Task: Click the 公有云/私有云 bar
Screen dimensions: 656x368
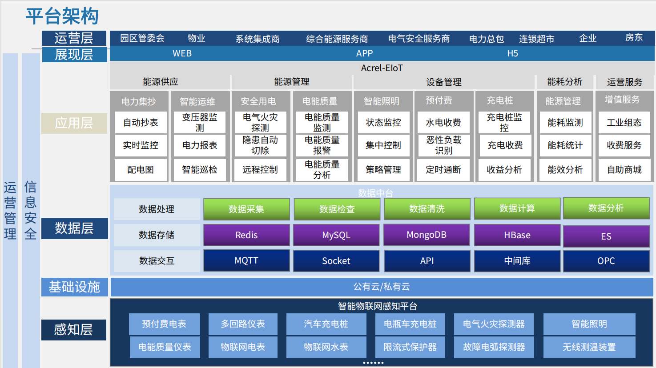Action: click(382, 287)
